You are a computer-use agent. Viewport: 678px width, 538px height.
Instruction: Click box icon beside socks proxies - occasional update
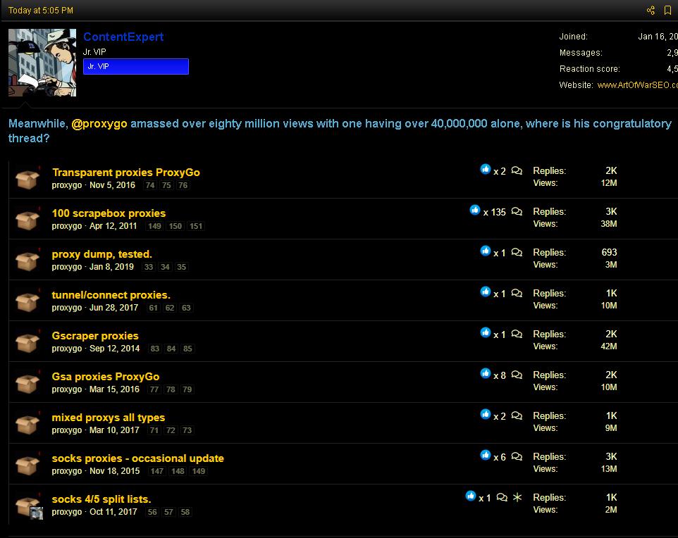point(27,465)
